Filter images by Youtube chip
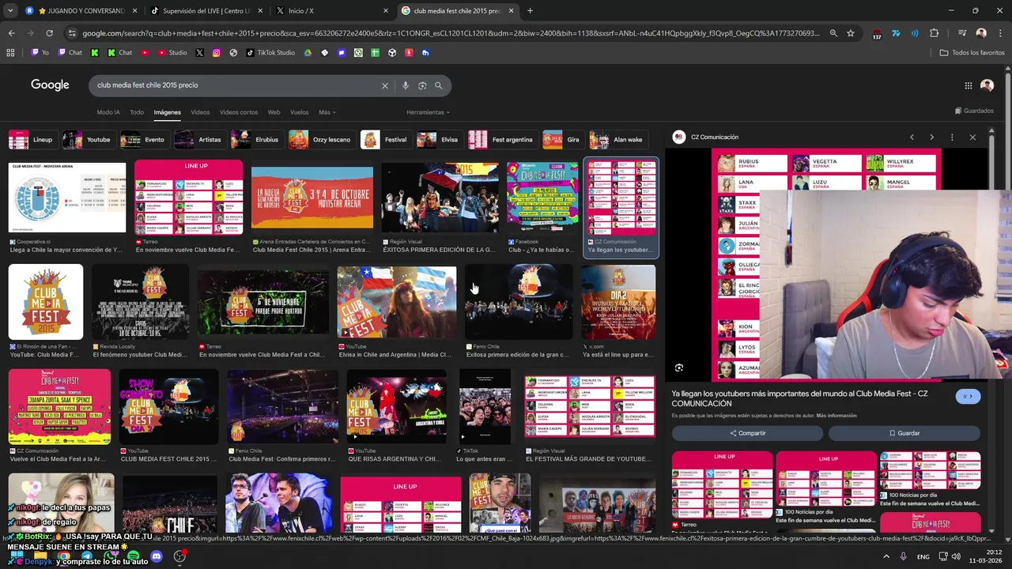 pos(89,140)
